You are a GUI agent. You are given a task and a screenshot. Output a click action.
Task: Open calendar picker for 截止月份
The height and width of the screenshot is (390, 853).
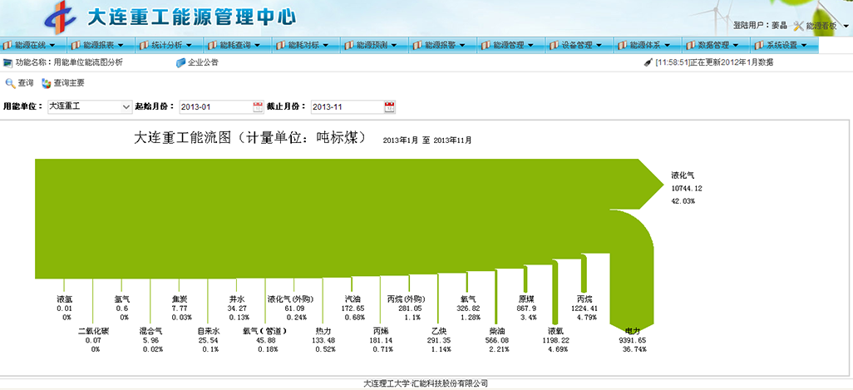click(x=389, y=106)
